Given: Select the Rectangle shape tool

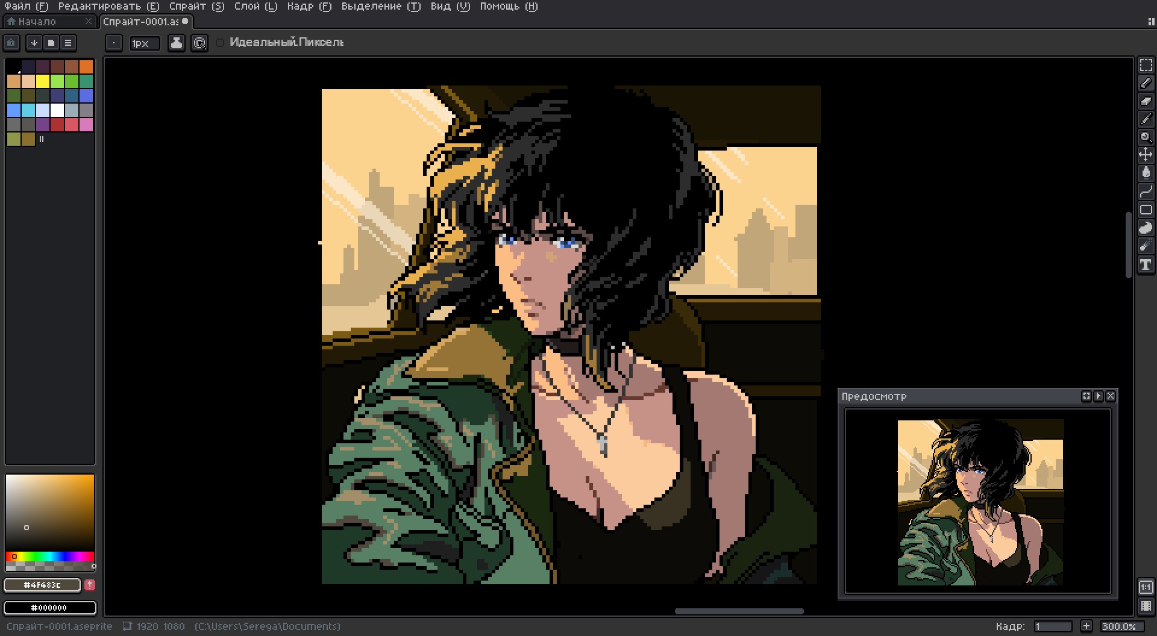Looking at the screenshot, I should tap(1146, 210).
